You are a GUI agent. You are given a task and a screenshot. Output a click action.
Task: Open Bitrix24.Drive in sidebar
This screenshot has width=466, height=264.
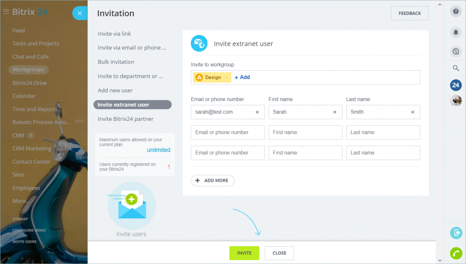29,83
